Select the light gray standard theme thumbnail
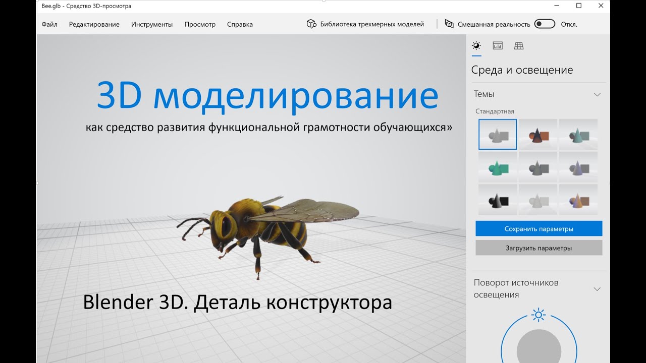646x363 pixels. pyautogui.click(x=498, y=134)
